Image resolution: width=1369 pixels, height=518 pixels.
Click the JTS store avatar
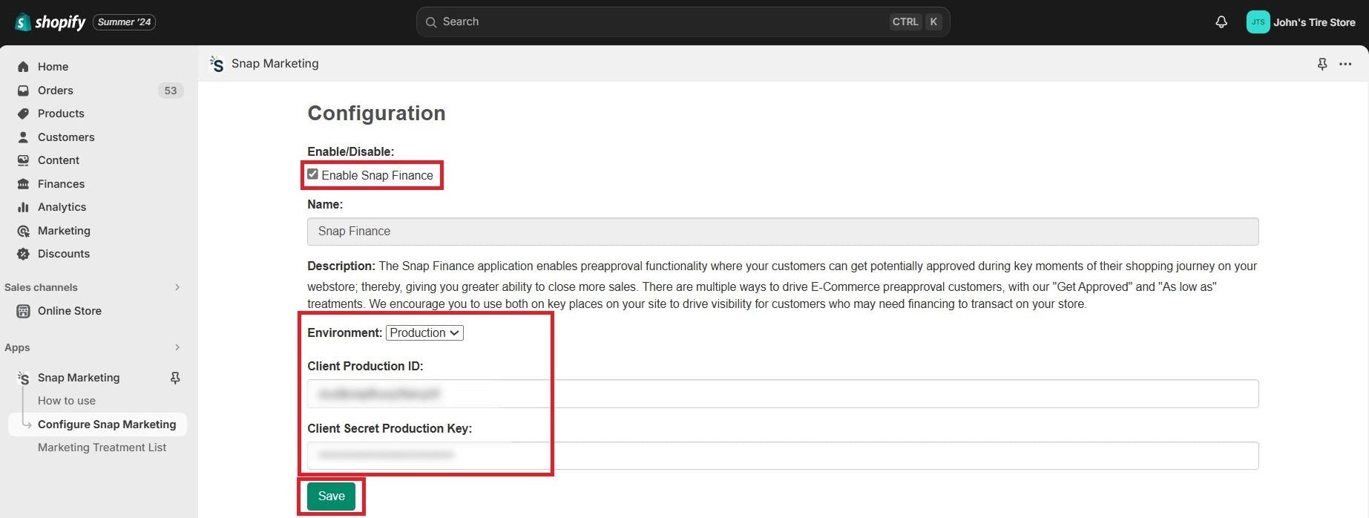point(1258,22)
